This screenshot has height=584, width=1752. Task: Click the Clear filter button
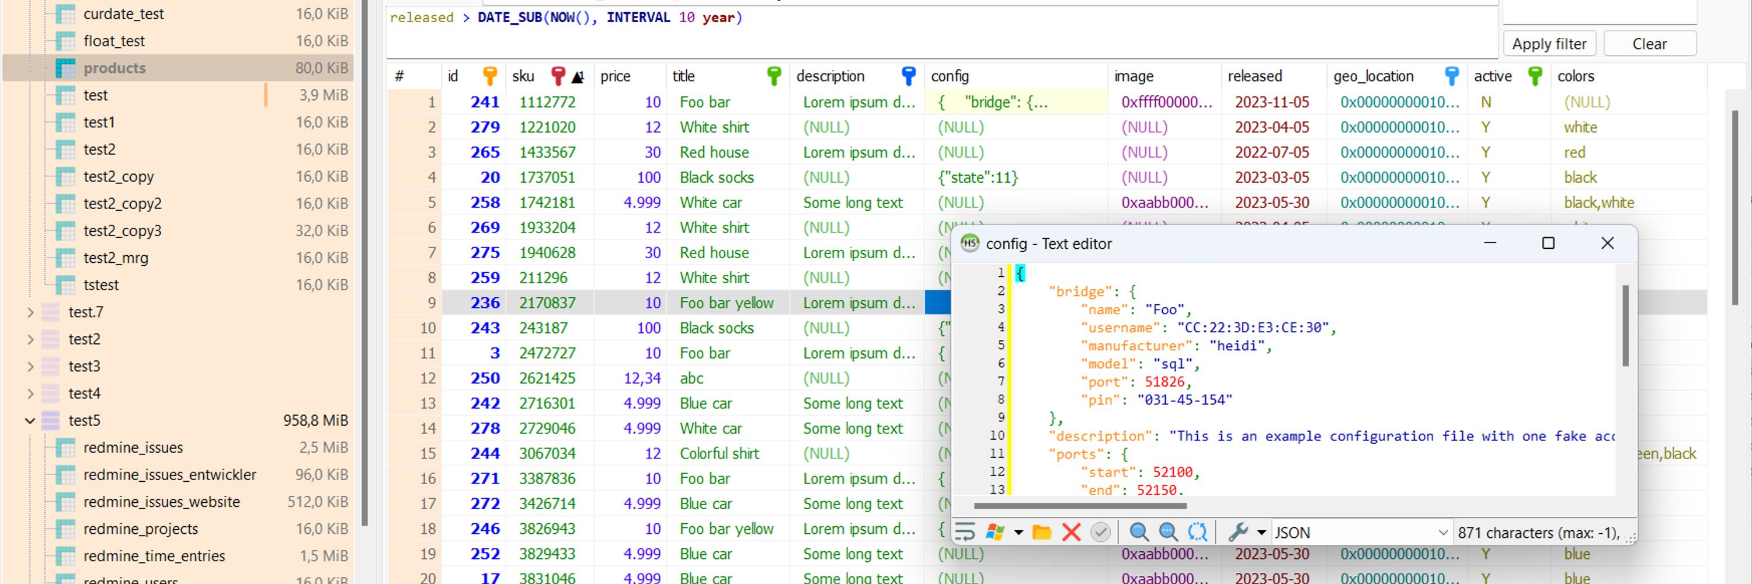click(1649, 44)
